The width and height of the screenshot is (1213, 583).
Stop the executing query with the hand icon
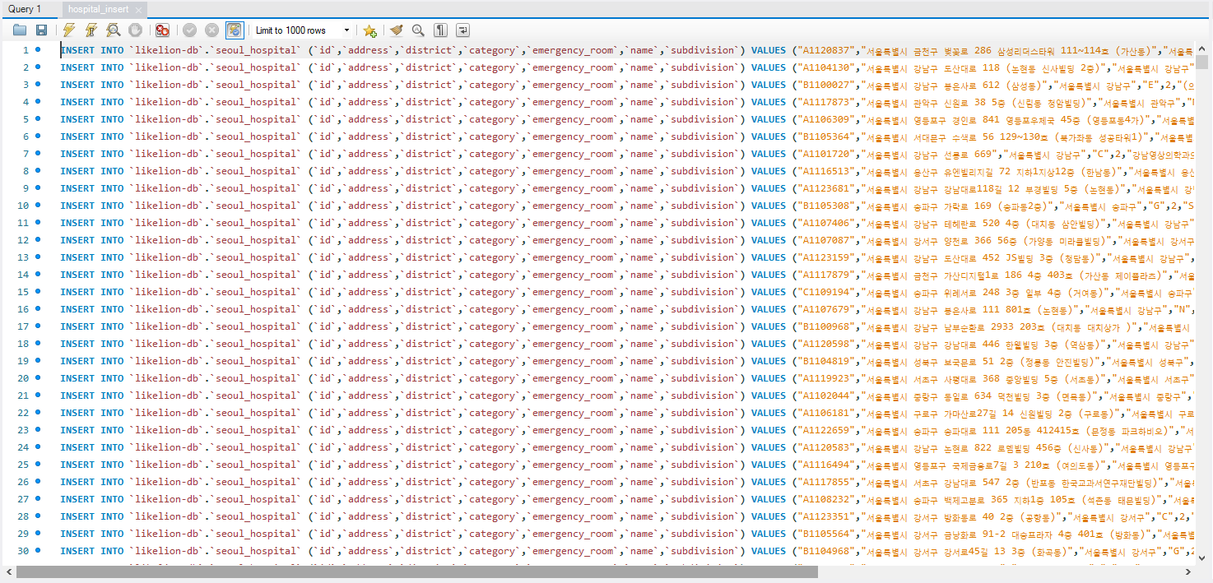pyautogui.click(x=135, y=30)
